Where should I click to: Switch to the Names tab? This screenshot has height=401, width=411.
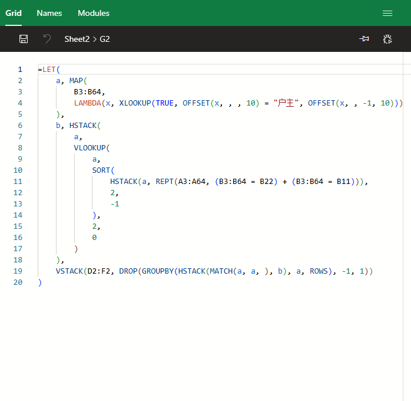[x=49, y=13]
